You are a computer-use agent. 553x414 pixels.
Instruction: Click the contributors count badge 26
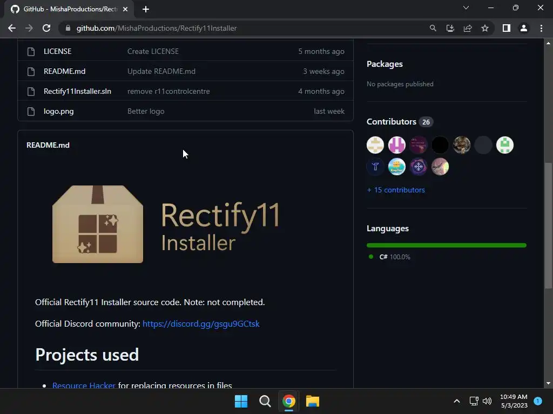(x=426, y=122)
